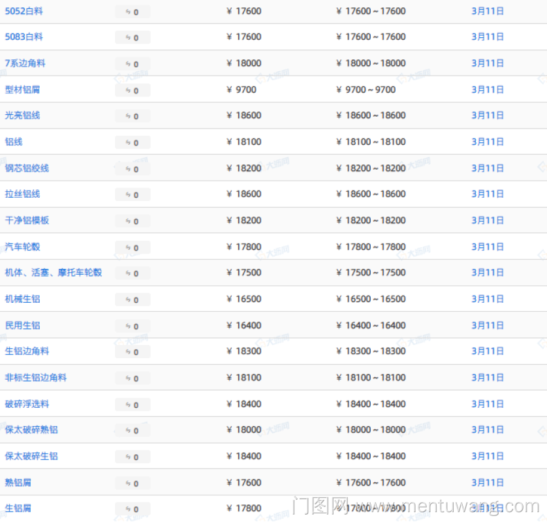Viewport: 547px width, 522px height.
Task: Click change badge icon in 铝线 row
Action: (133, 142)
